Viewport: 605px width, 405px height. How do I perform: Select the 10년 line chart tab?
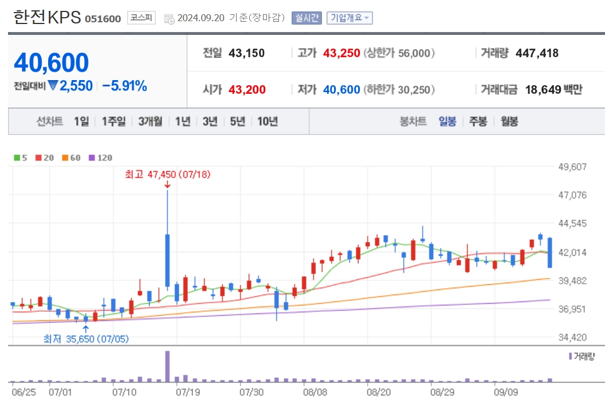click(x=268, y=121)
